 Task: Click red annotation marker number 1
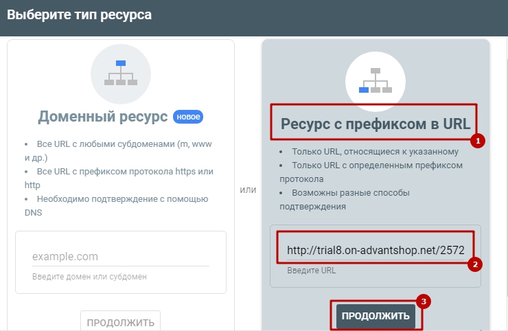click(x=478, y=141)
